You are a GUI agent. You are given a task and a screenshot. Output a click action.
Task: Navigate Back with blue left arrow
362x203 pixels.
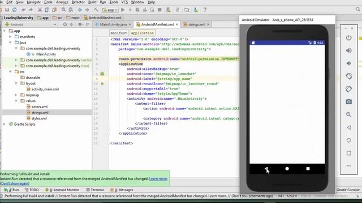[x=80, y=10]
